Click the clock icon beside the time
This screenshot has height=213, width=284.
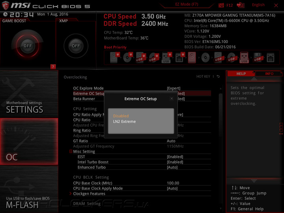click(x=5, y=14)
